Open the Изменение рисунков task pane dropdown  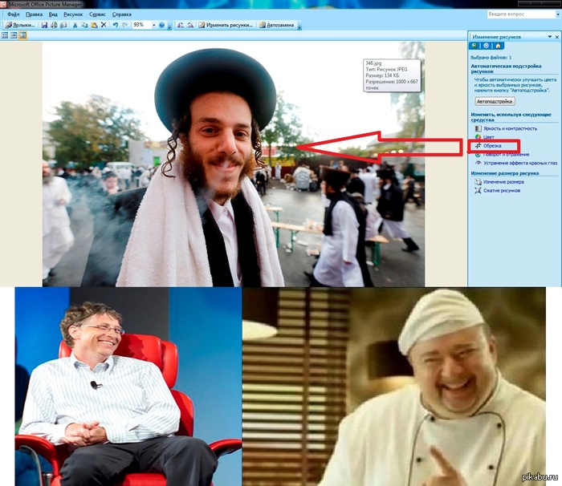click(x=549, y=37)
